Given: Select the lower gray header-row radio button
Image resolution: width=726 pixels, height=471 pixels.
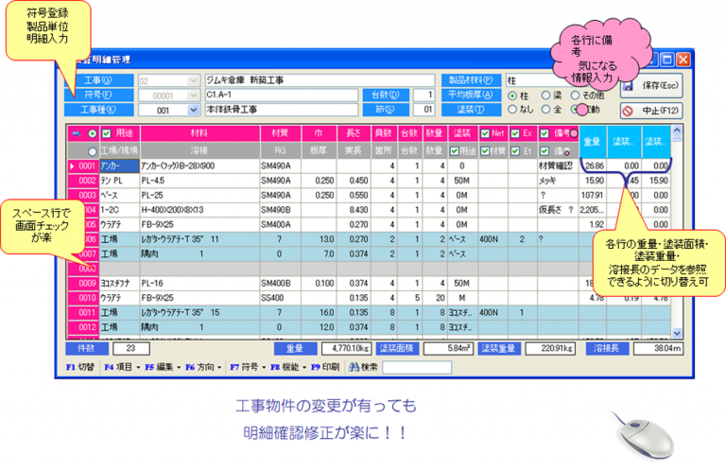Looking at the screenshot, I should coord(93,151).
